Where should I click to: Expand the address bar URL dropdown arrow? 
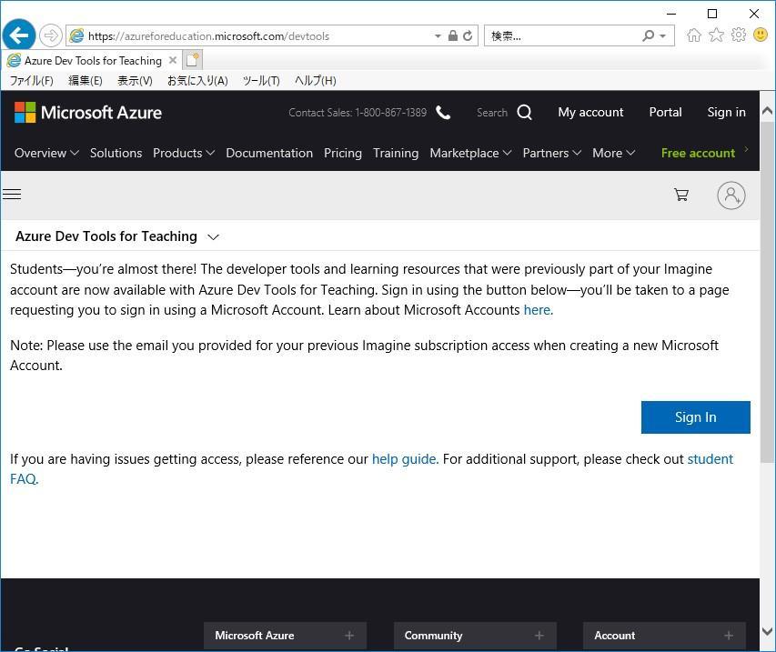[438, 36]
